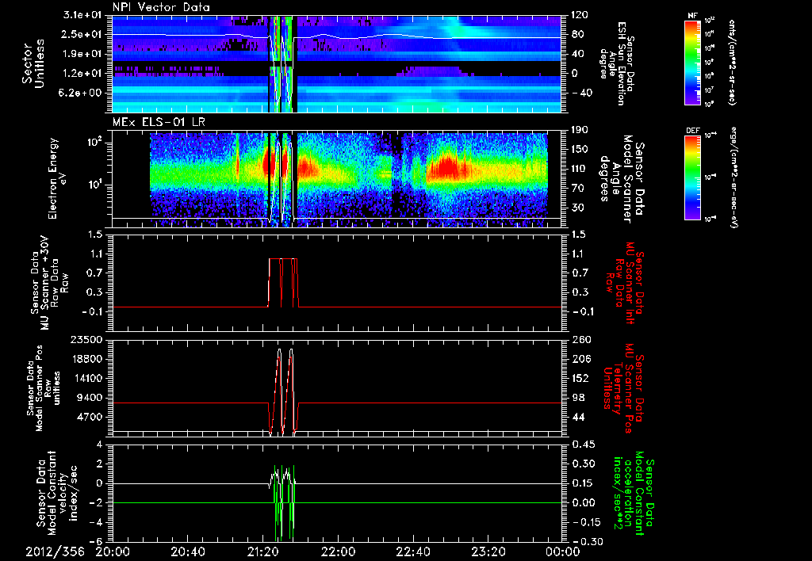Click the red square pulse in MU Scanner +30V plot
Viewport: 812px width, 561px height.
click(283, 283)
